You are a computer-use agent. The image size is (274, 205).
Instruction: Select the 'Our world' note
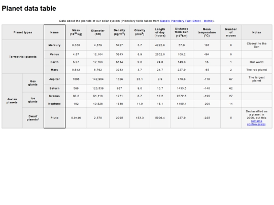tap(257, 62)
